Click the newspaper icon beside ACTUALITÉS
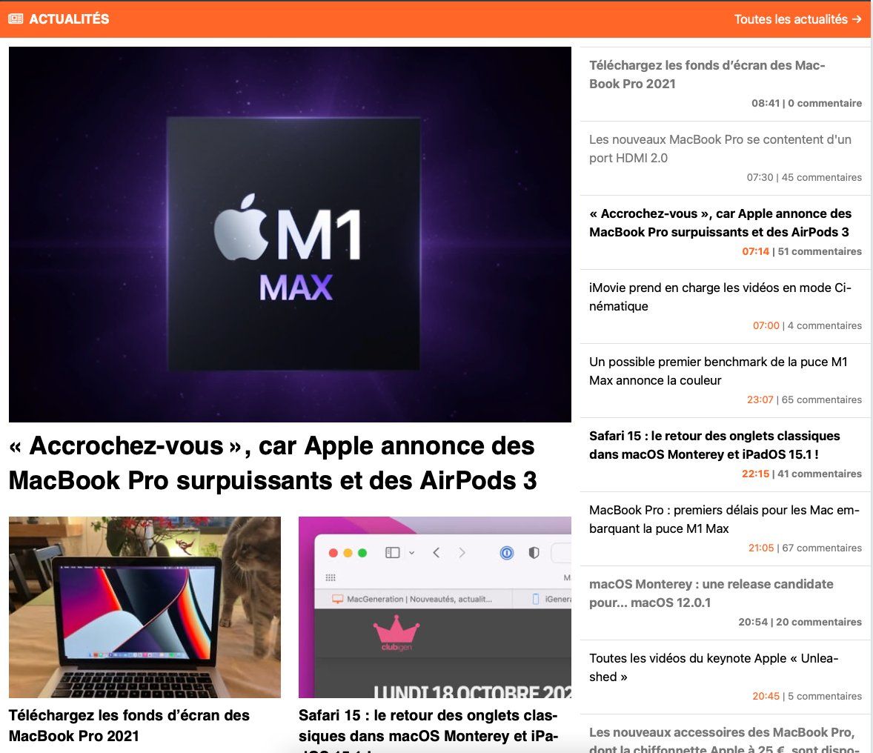873x753 pixels. pos(16,19)
